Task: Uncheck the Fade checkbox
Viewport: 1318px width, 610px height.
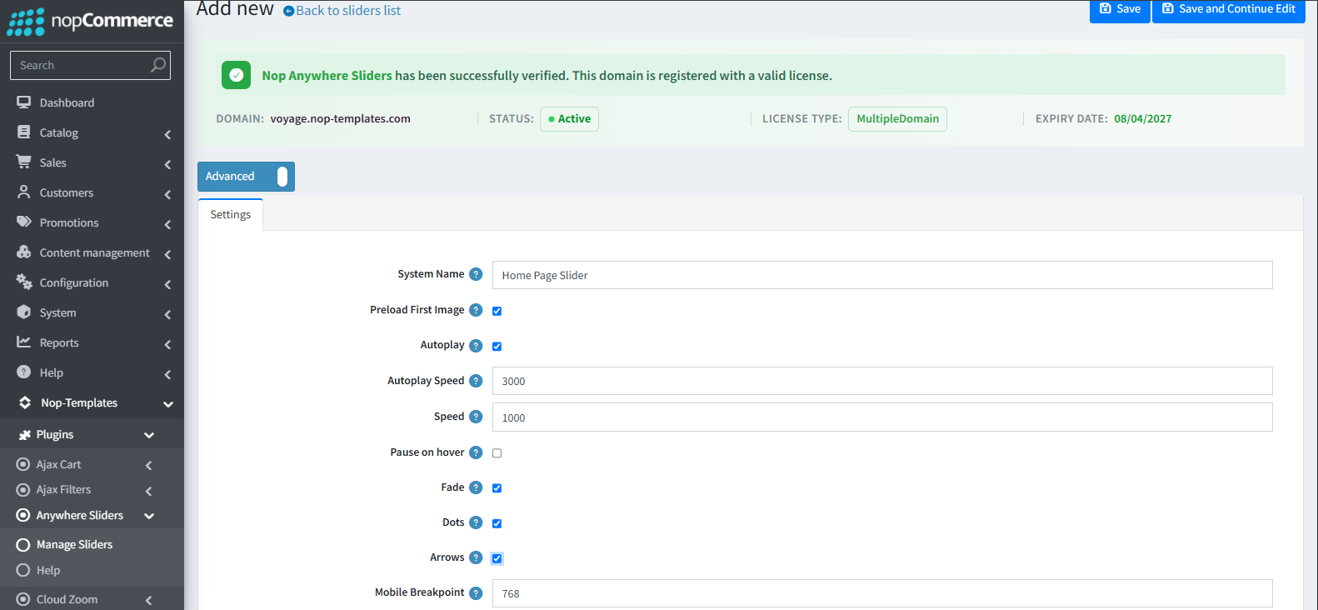Action: [x=497, y=488]
